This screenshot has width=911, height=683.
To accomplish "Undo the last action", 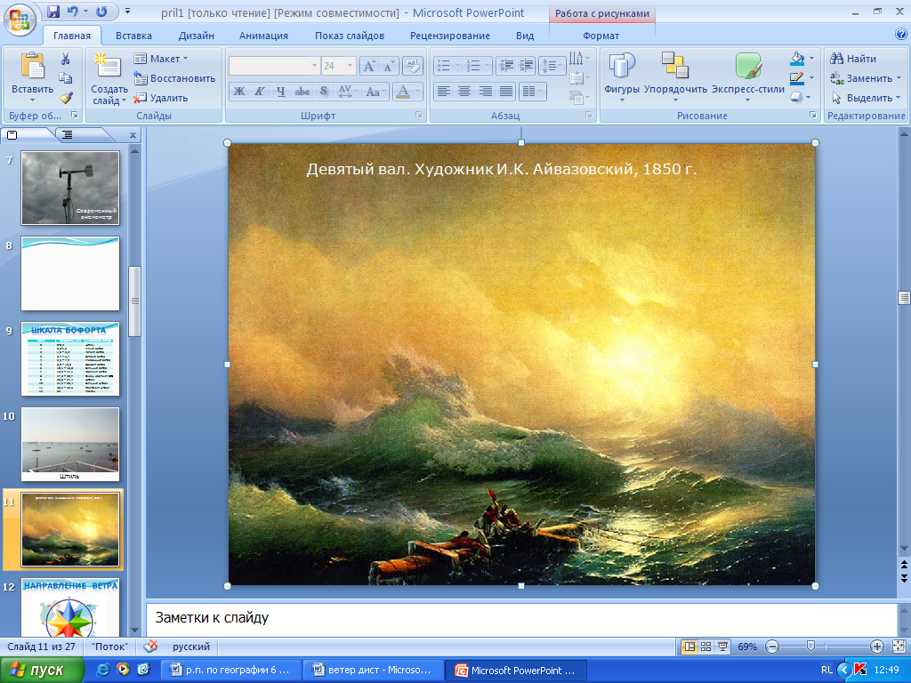I will click(73, 12).
